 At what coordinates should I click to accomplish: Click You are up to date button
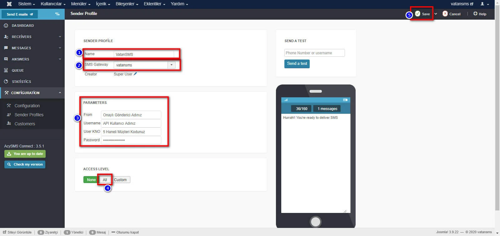25,154
